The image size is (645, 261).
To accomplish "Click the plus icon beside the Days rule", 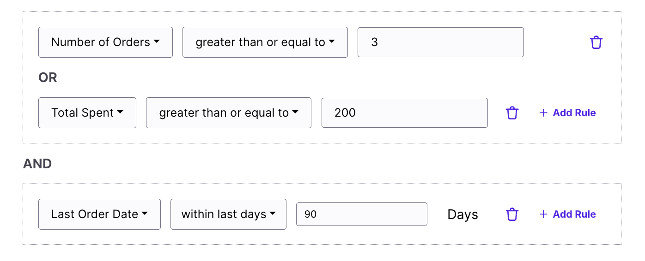I will 543,214.
